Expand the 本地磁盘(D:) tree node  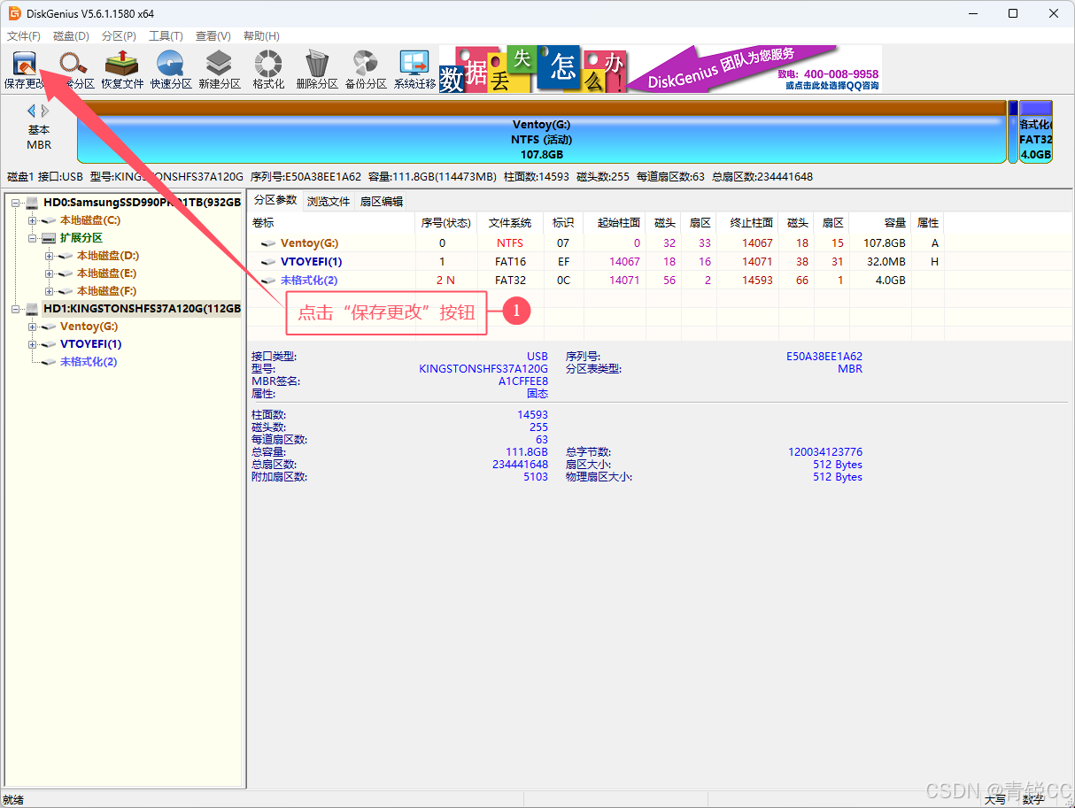coord(50,256)
